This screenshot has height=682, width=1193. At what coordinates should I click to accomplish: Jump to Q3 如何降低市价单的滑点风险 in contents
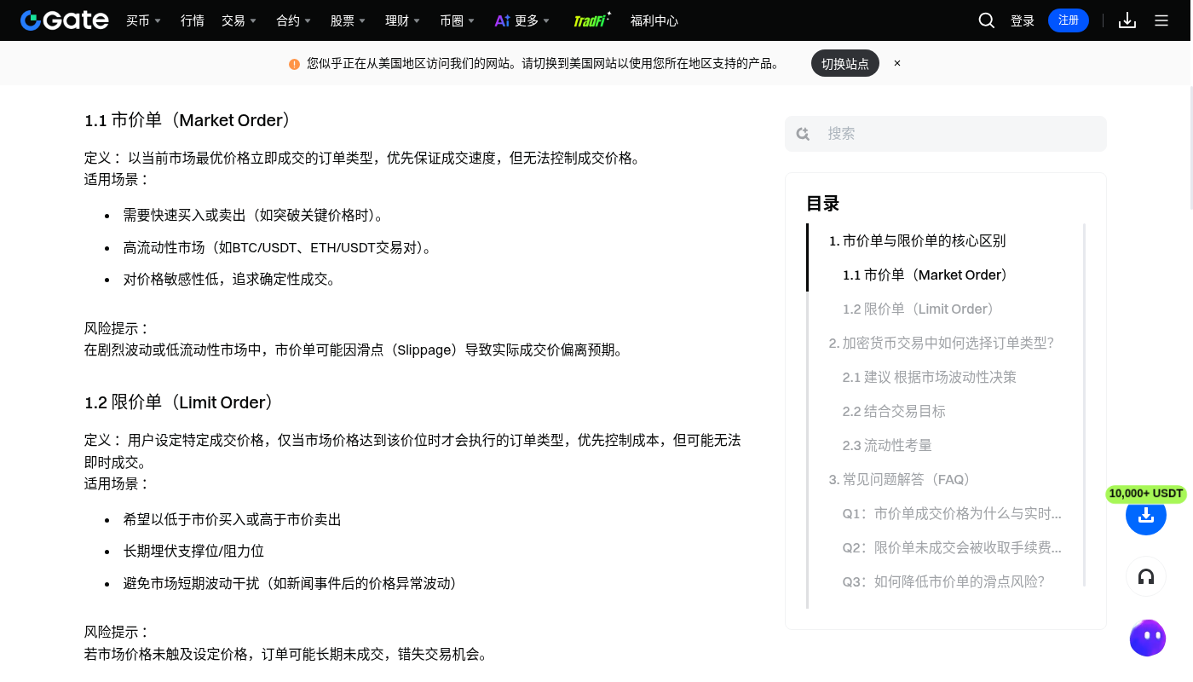pyautogui.click(x=943, y=582)
